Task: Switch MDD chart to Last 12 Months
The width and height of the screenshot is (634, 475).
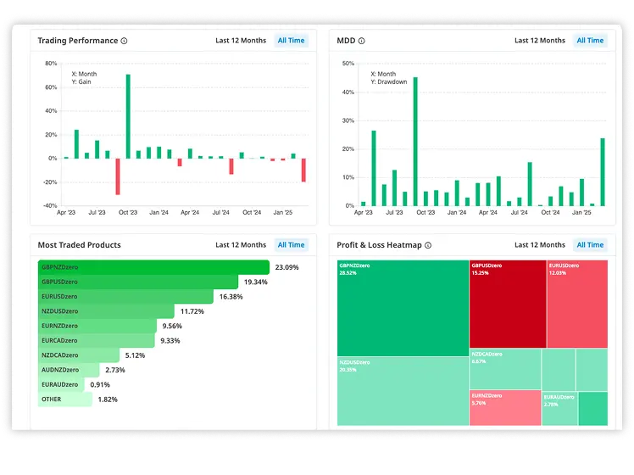Action: (540, 41)
